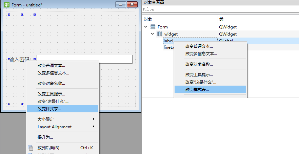Open the Layout Alignment submenu
This screenshot has height=156, width=299.
[x=62, y=127]
